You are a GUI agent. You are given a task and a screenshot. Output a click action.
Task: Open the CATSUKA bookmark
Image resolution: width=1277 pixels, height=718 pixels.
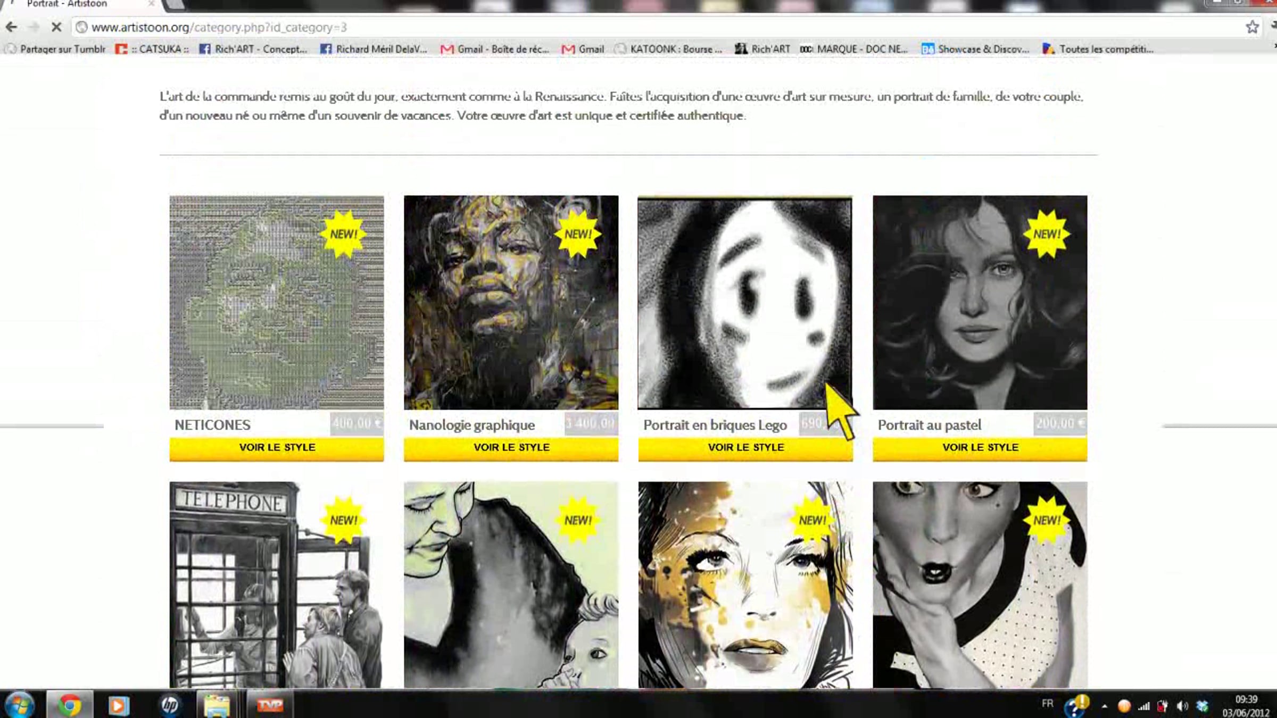[153, 49]
